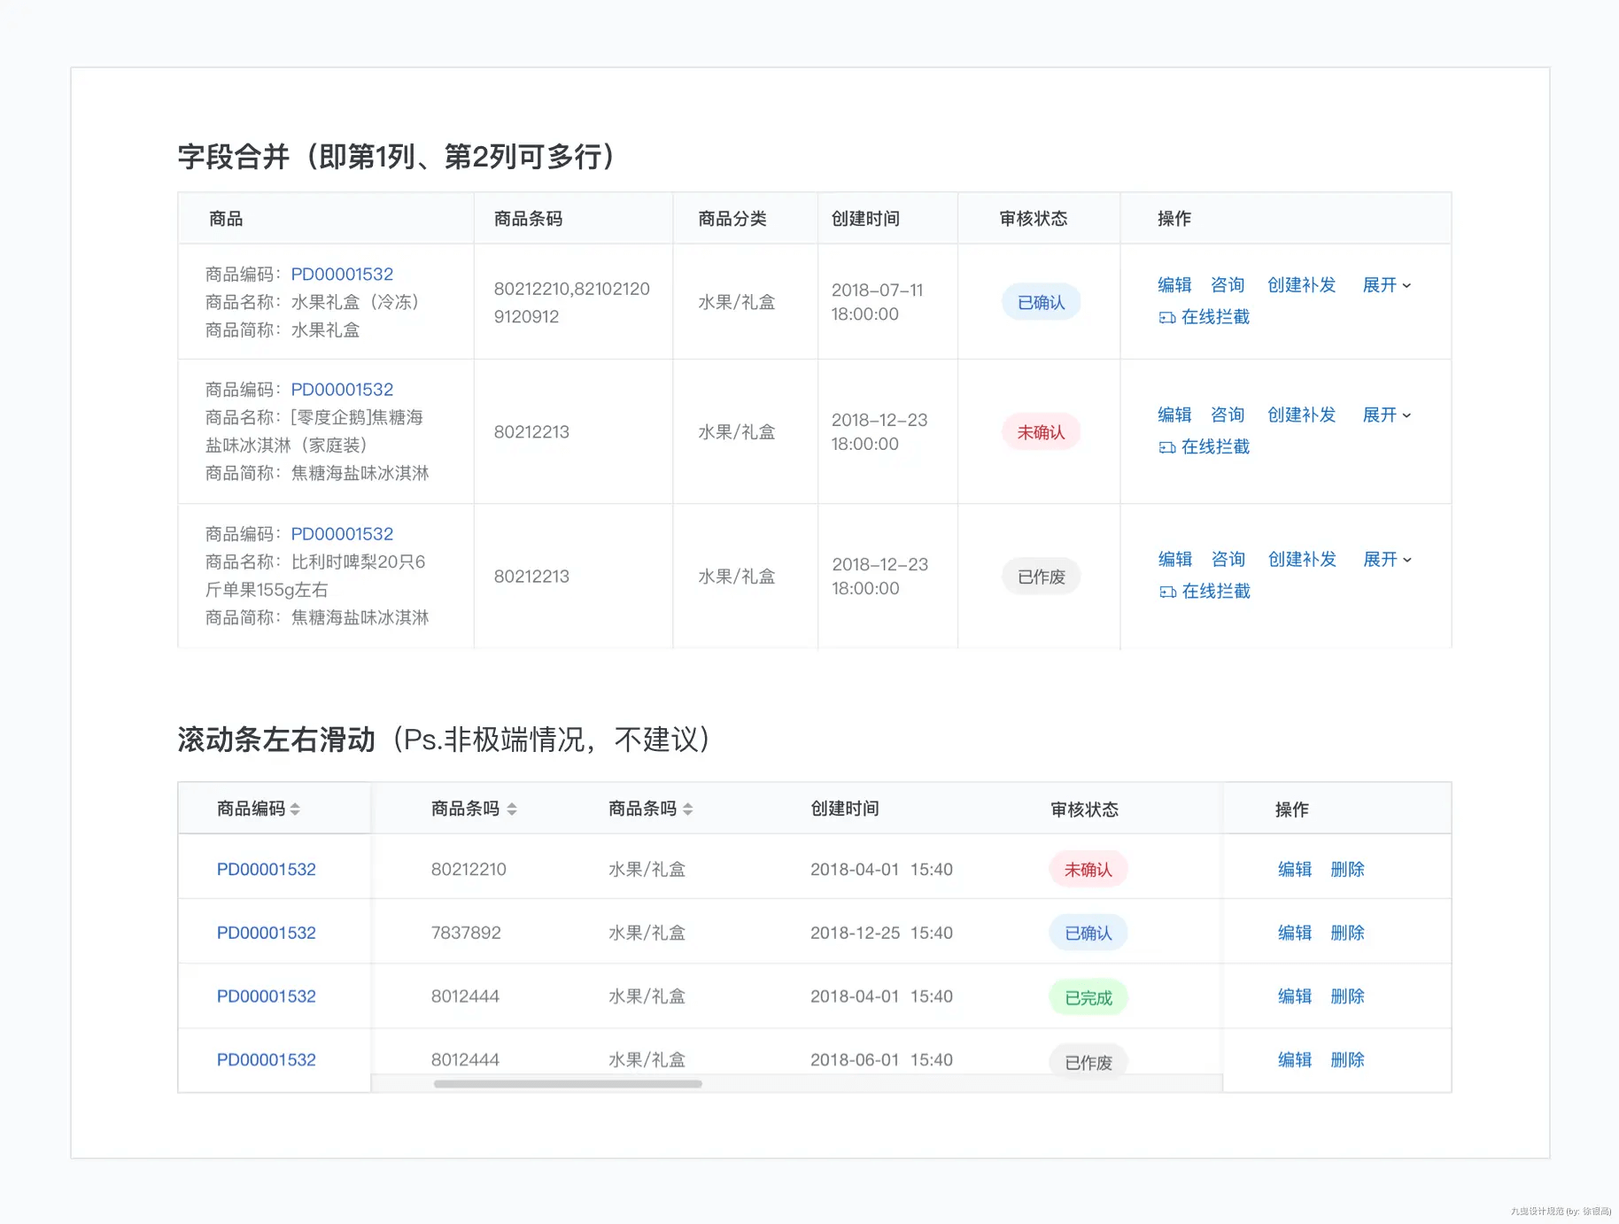
Task: Open product code link PD00001532 in 零度企鹅 row
Action: click(342, 390)
